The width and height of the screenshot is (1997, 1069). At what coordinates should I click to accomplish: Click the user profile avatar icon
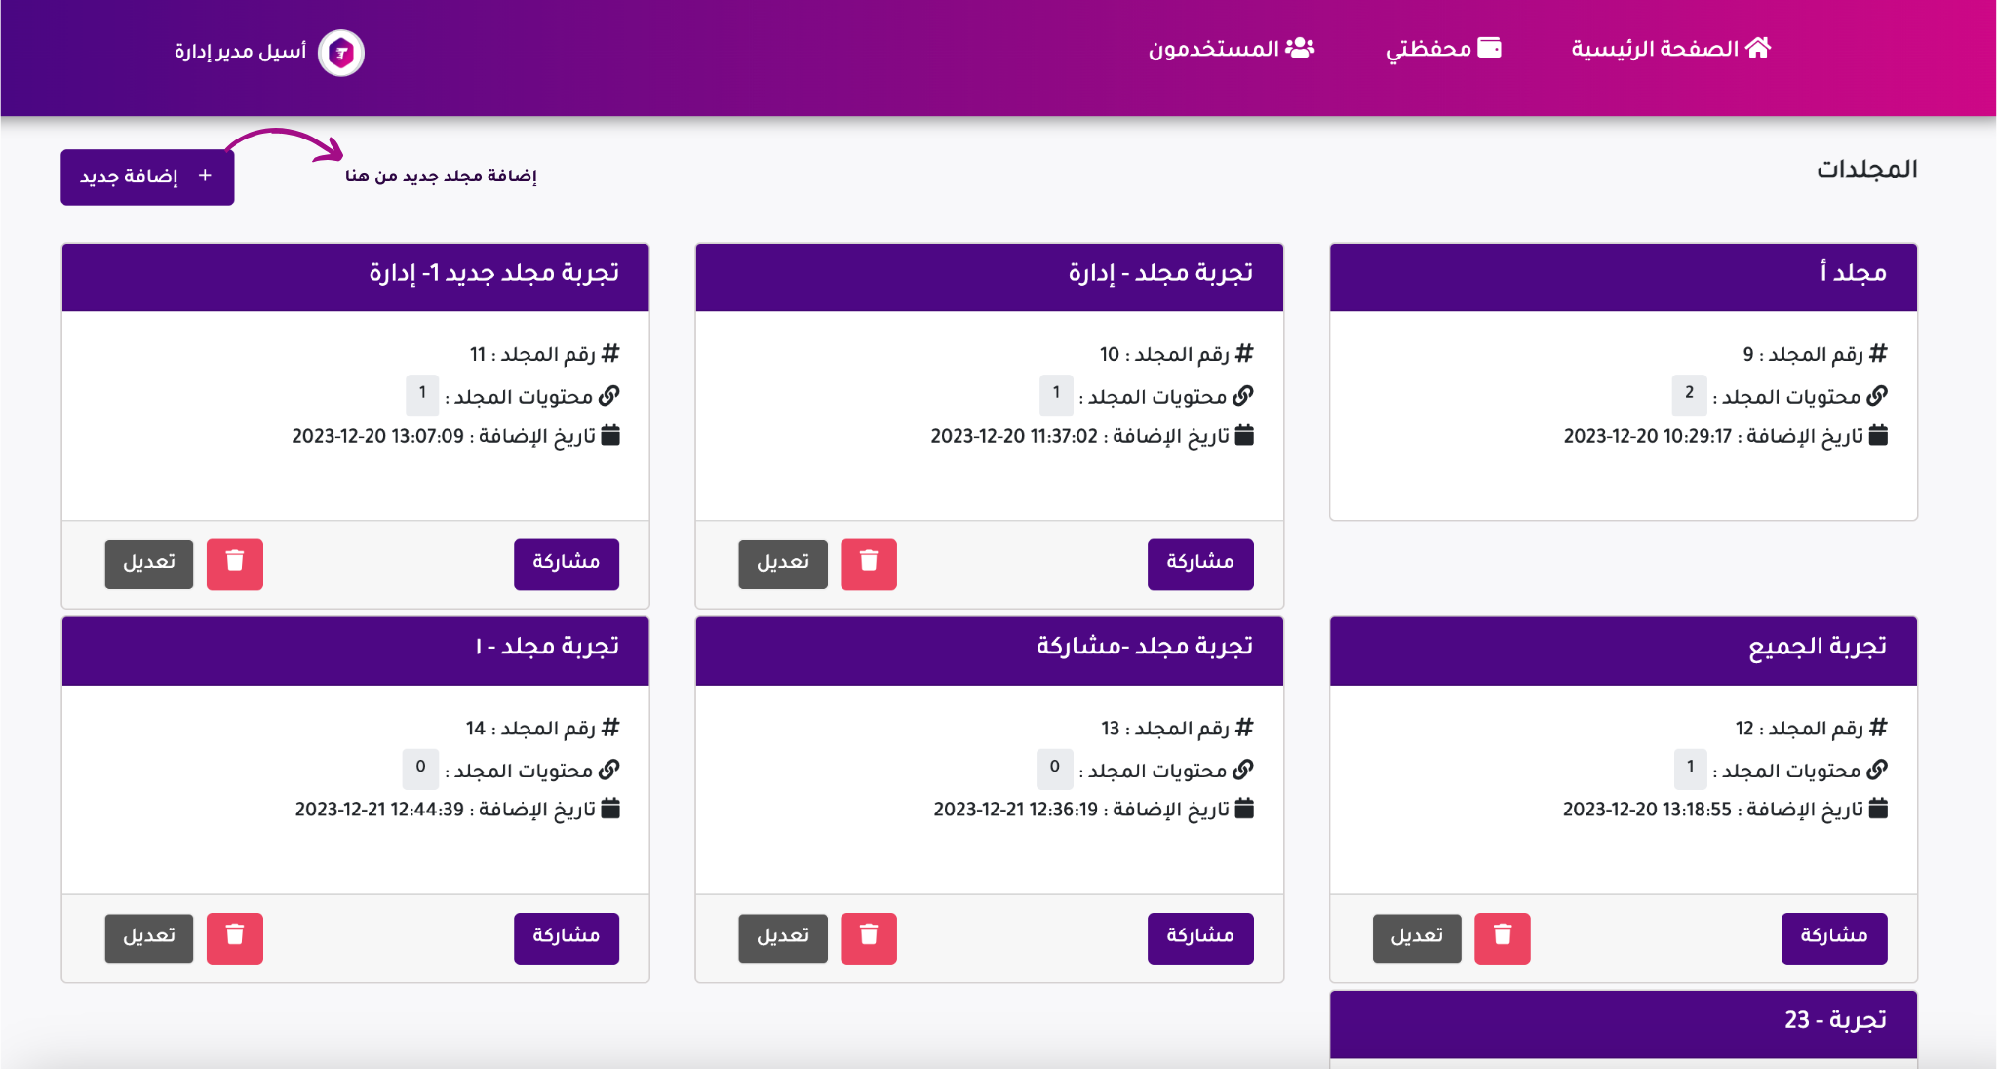pyautogui.click(x=341, y=53)
